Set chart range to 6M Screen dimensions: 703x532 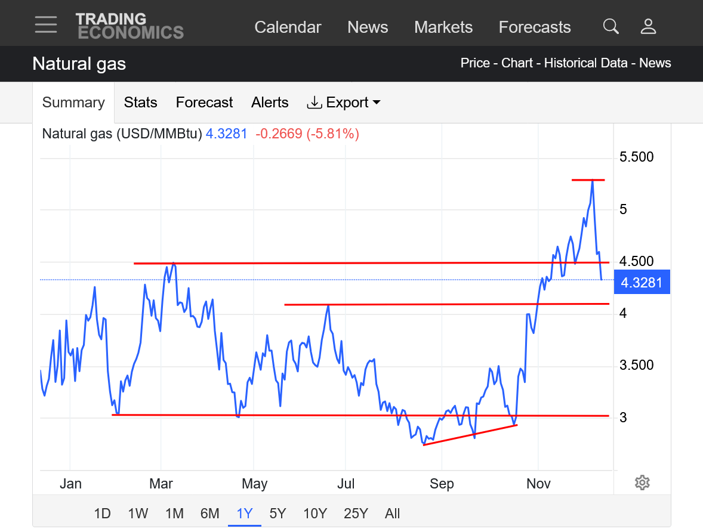pos(209,514)
